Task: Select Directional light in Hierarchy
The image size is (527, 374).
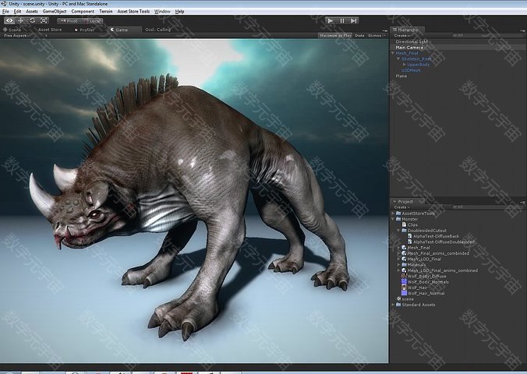Action: click(x=412, y=41)
